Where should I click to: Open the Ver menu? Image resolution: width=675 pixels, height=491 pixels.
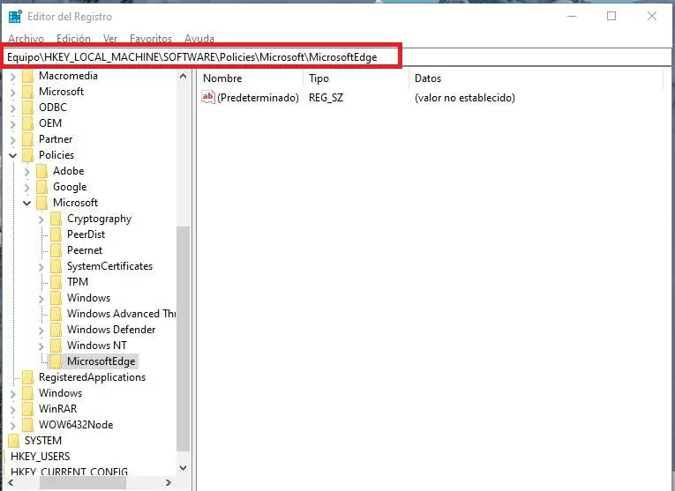110,38
